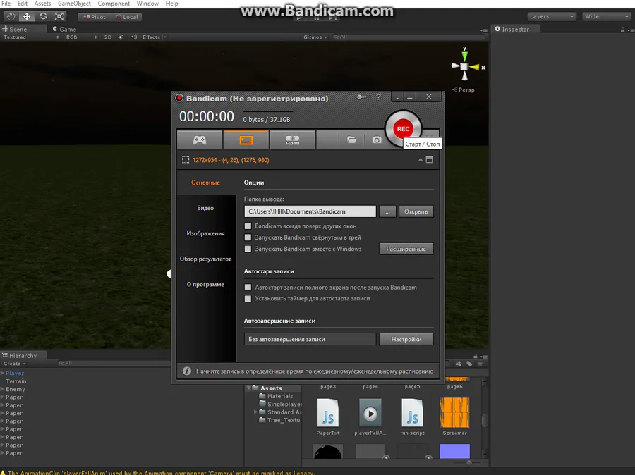635x475 pixels.
Task: Toggle Unity 2D scene view
Action: tap(108, 37)
